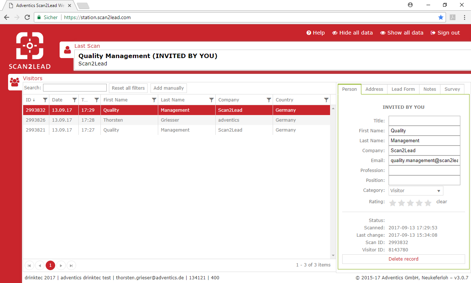Open filter for Time column
Screen dimensions: 471x283
(97, 100)
